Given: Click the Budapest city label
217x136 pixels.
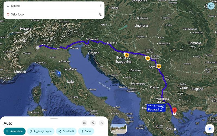Looking at the screenshot, I should click(142, 18).
